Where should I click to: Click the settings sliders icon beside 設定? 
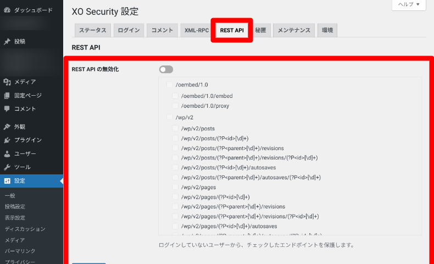[x=7, y=181]
